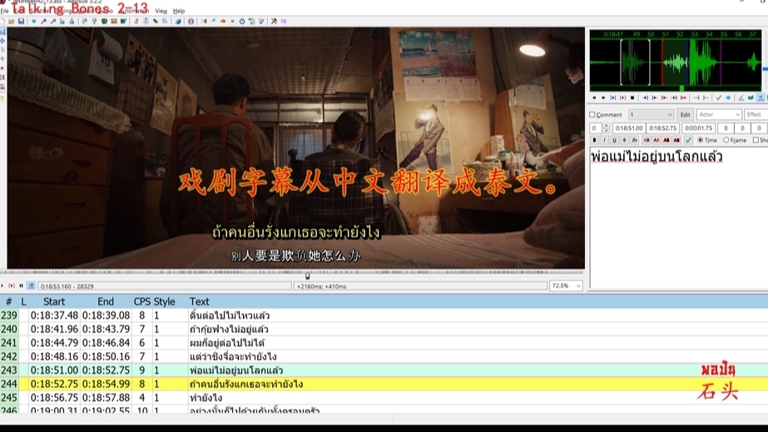Open the script Properties toolbar icon
768x432 pixels.
pyautogui.click(x=146, y=21)
